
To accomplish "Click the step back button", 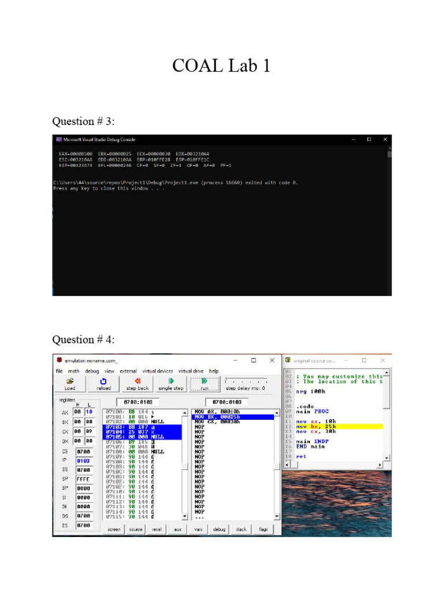I will coord(137,384).
